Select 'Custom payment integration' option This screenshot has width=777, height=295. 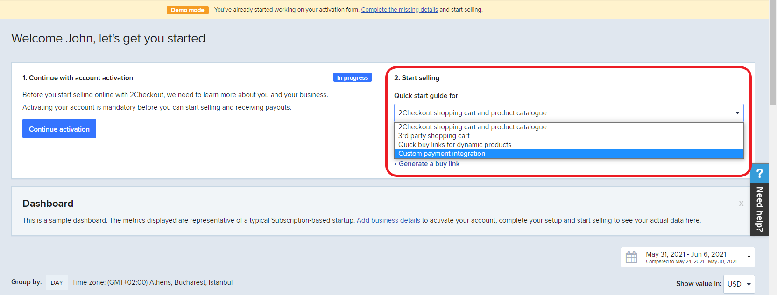[569, 154]
